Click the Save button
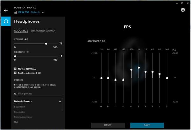 pyautogui.click(x=147, y=125)
